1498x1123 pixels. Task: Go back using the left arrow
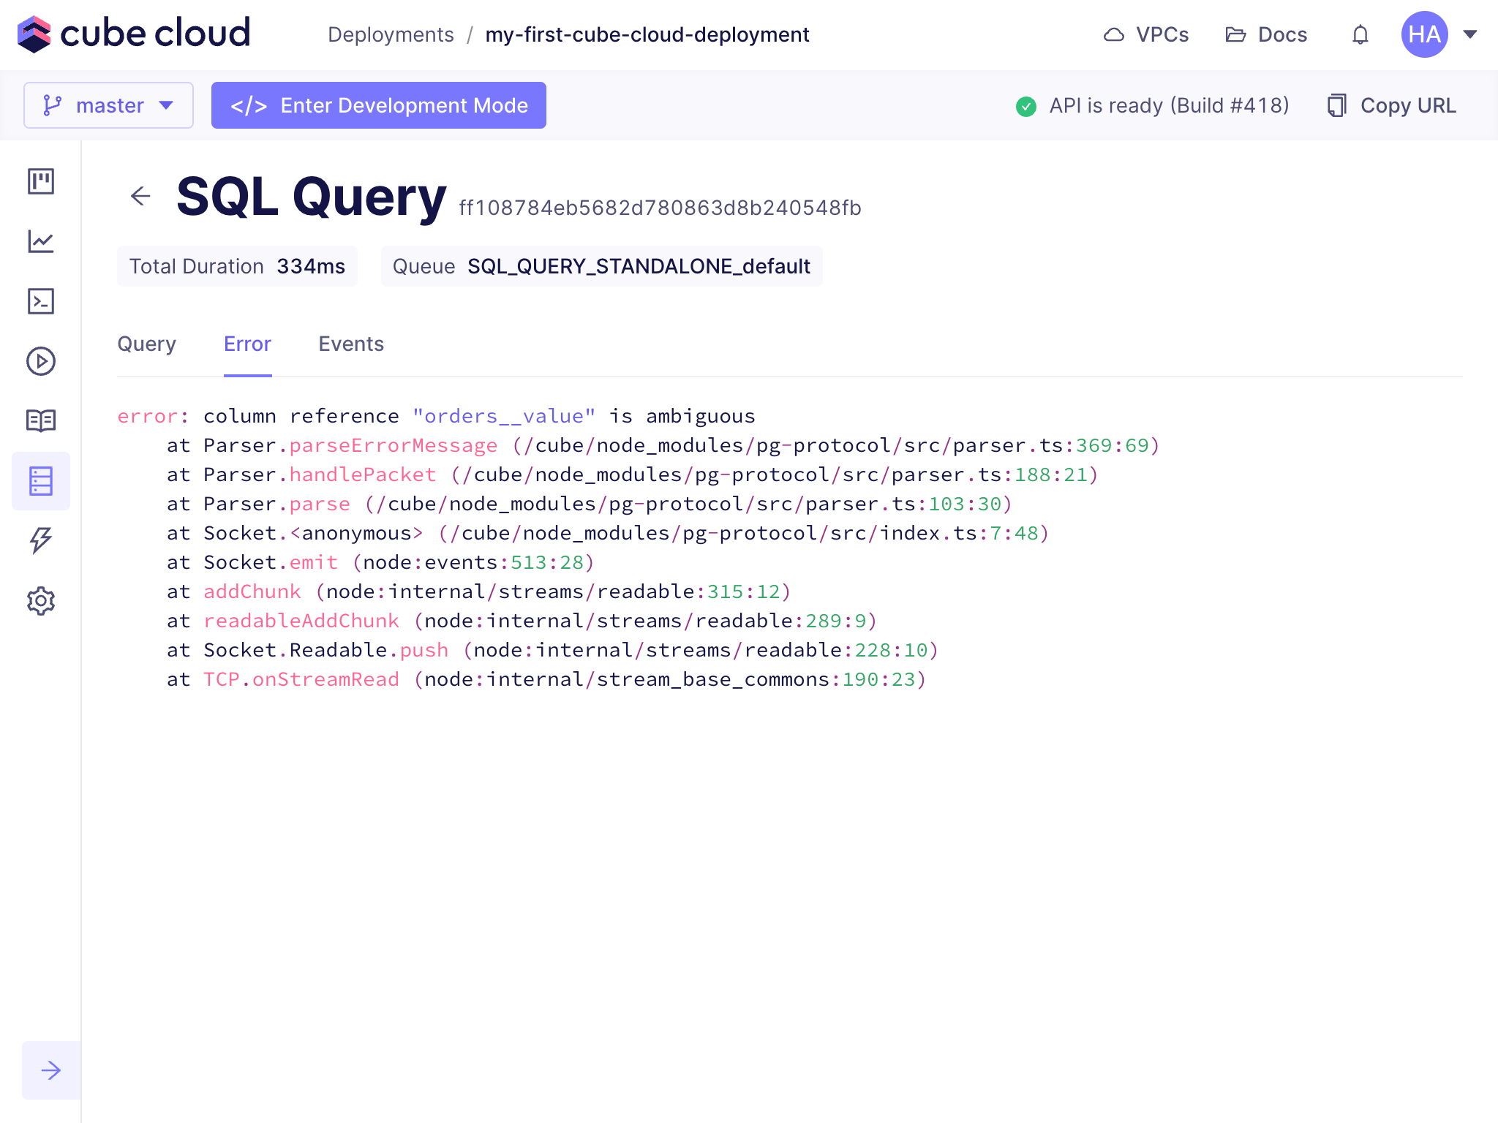(140, 196)
